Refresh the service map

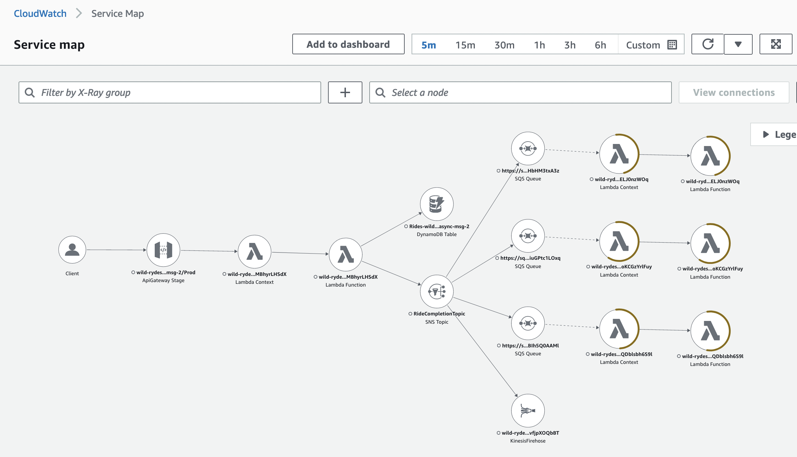coord(708,44)
